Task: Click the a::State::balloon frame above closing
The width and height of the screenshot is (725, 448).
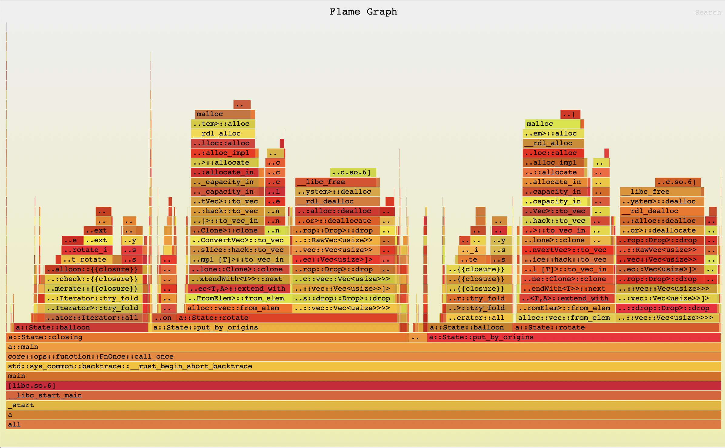Action: tap(80, 327)
